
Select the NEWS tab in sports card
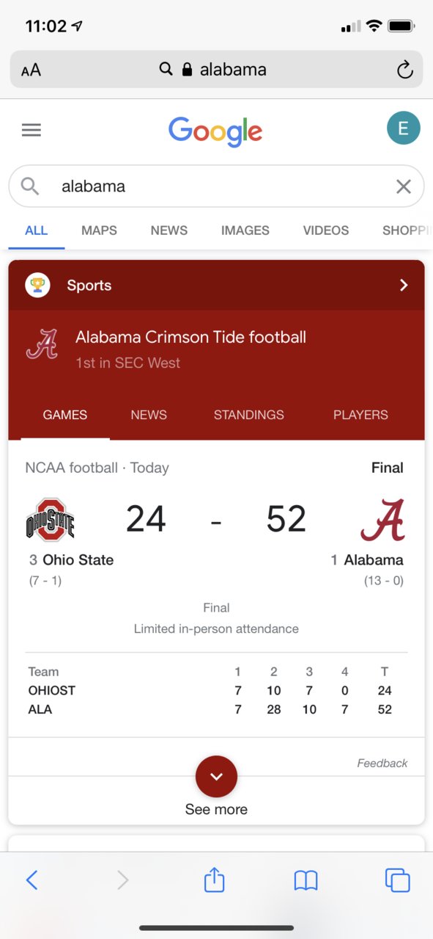pos(149,415)
